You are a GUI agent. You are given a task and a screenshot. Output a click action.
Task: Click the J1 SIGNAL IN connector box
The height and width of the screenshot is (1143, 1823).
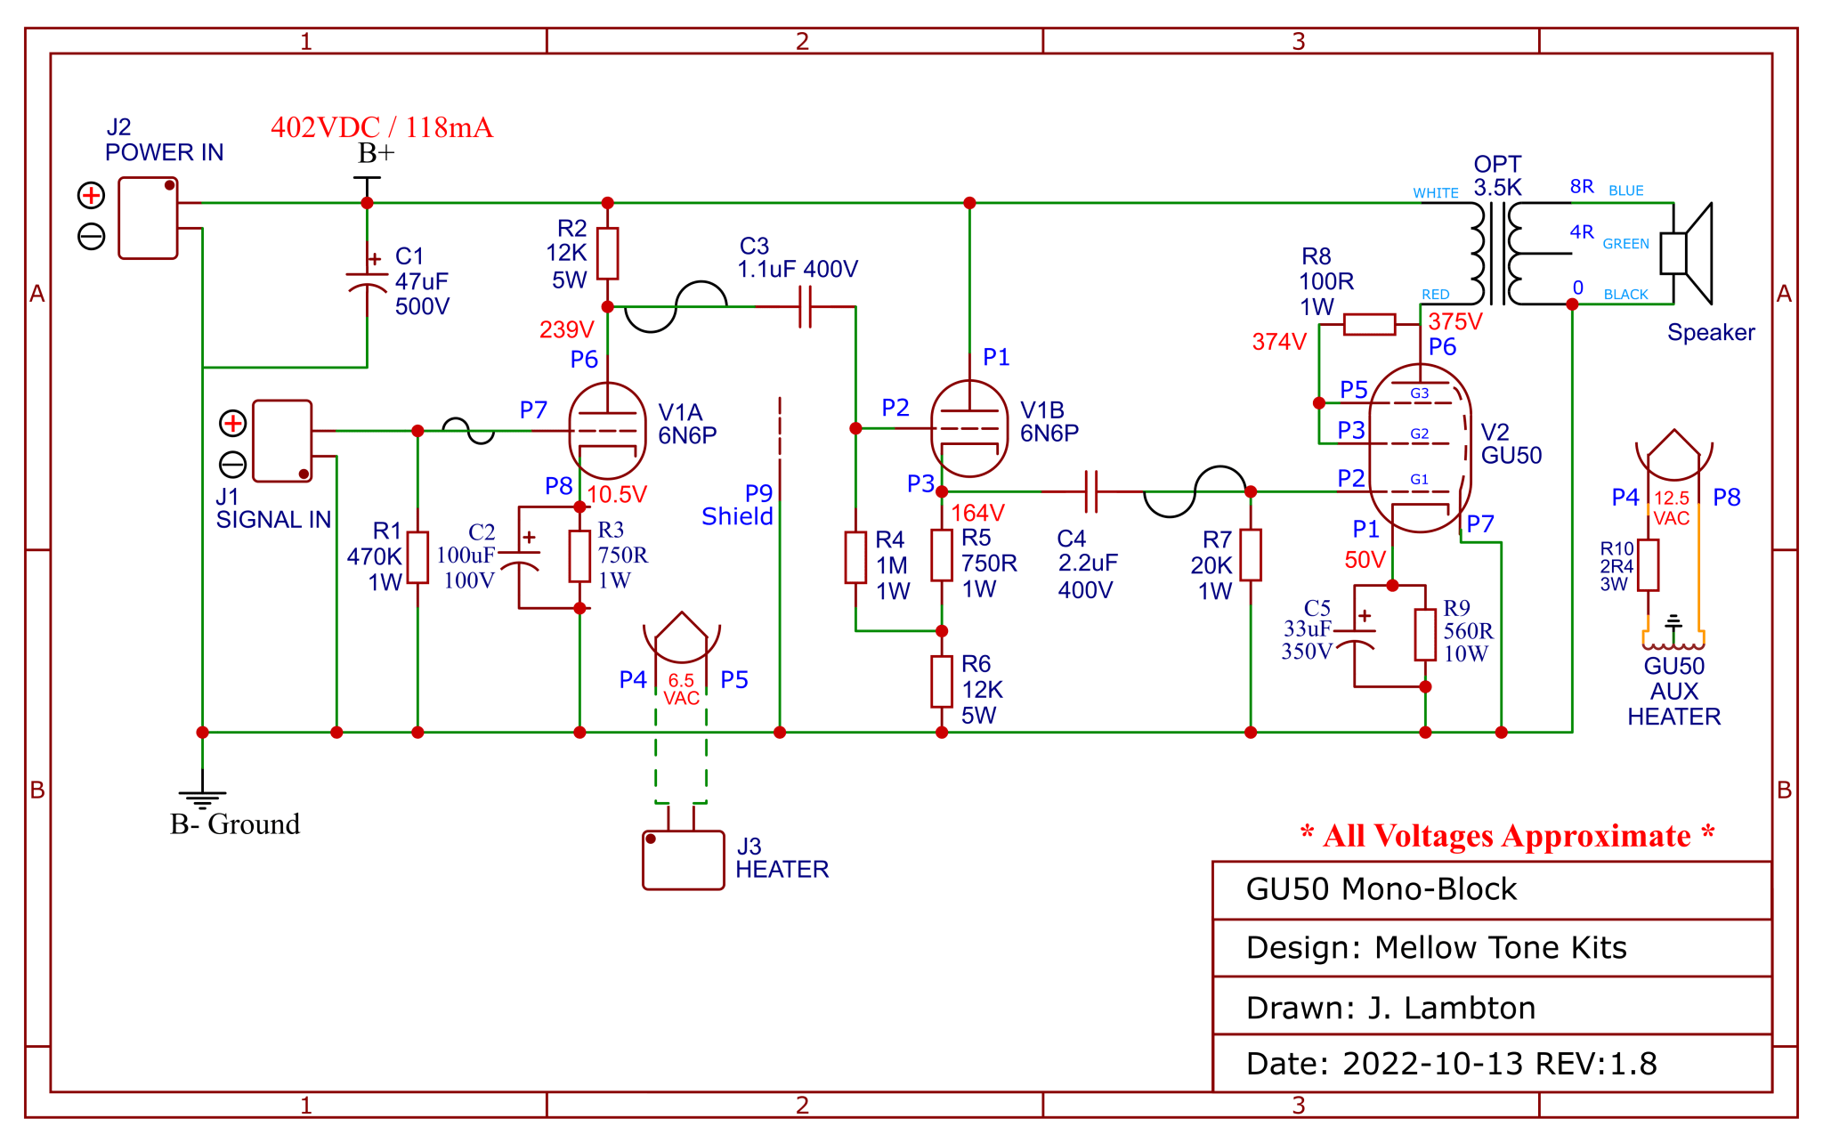pyautogui.click(x=282, y=442)
